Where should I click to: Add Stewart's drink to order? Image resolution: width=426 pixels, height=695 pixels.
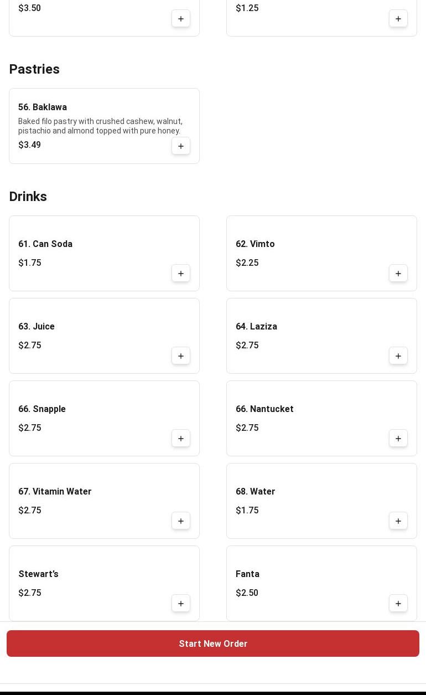click(181, 604)
